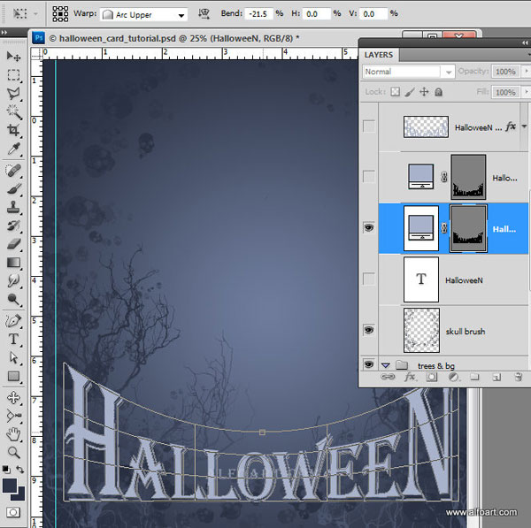Screen dimensions: 531x528
Task: Show the unselected Hallo... shape layer
Action: click(x=369, y=176)
